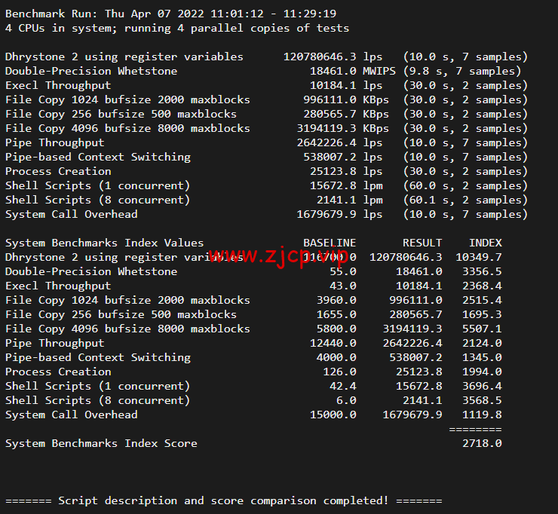
Task: Select the index value '1994.0'
Action: [482, 372]
